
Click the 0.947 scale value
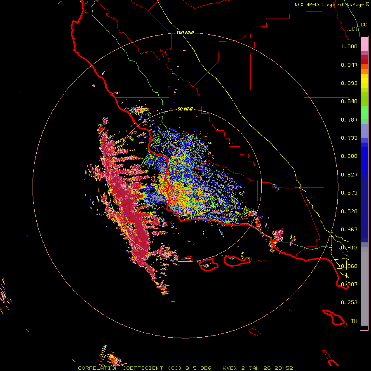tap(349, 65)
